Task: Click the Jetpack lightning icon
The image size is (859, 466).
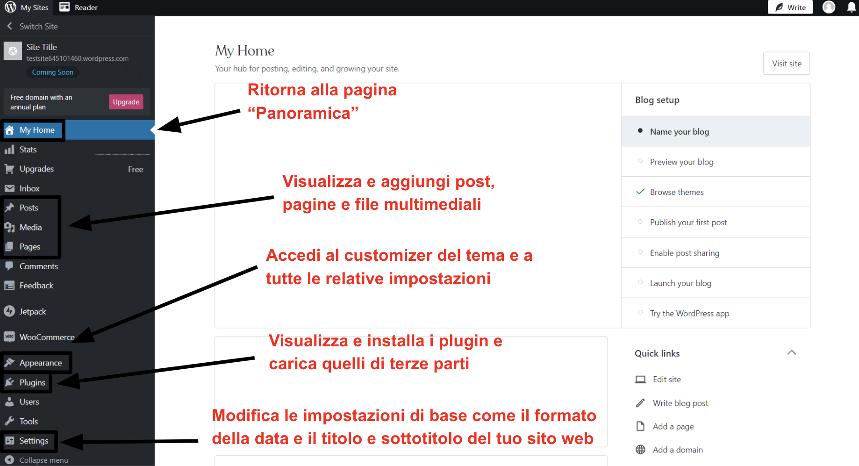Action: 9,311
